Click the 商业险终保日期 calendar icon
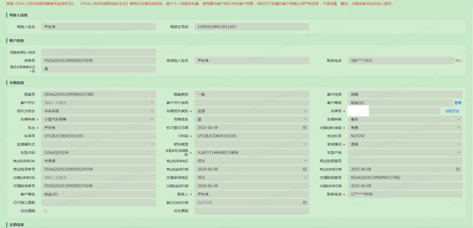 click(x=458, y=169)
